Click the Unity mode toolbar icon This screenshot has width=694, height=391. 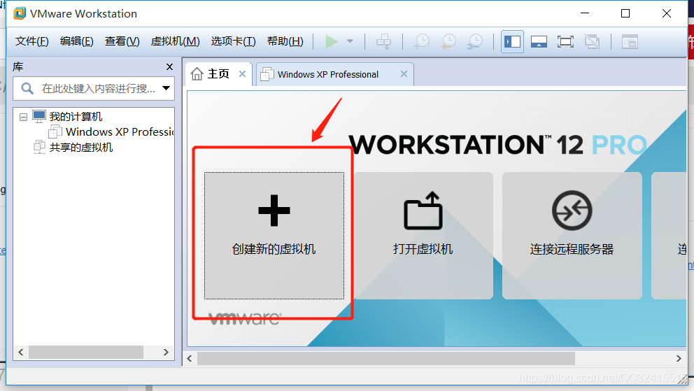[x=592, y=42]
